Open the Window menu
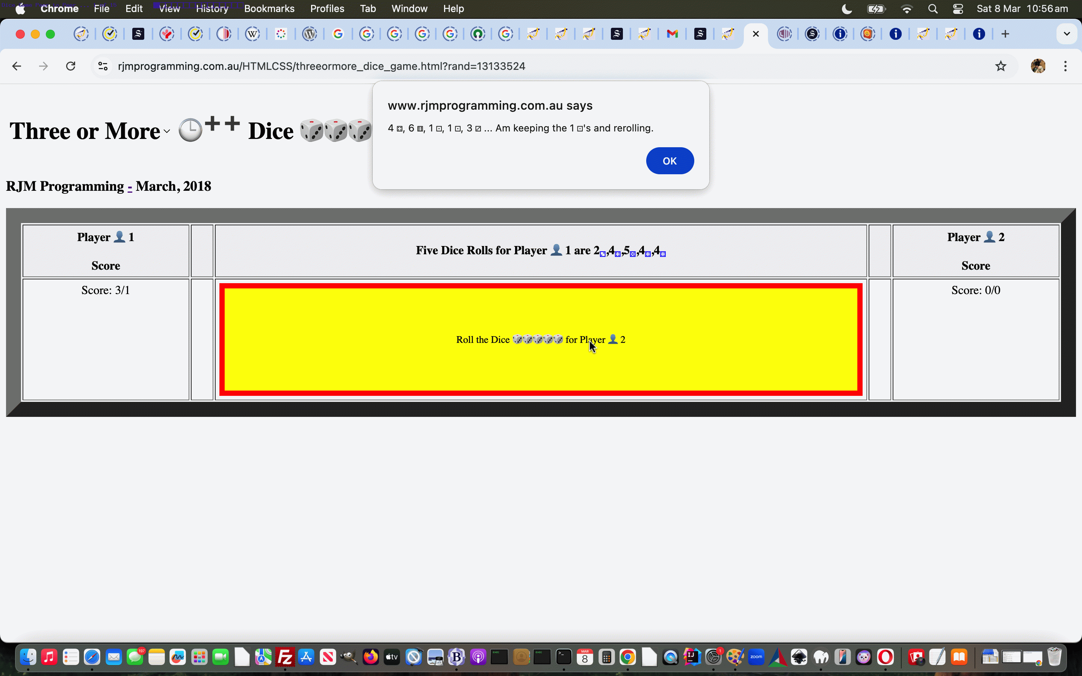The width and height of the screenshot is (1082, 676). click(409, 9)
